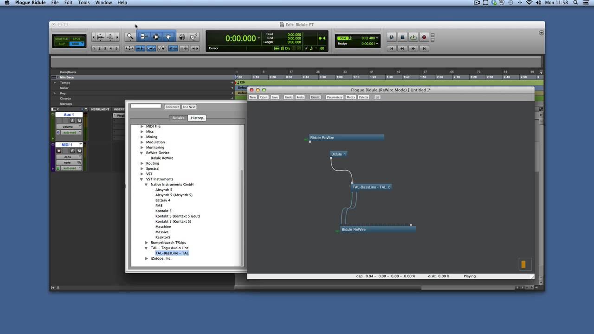Click the Spotlight search icon
The height and width of the screenshot is (334, 594).
pyautogui.click(x=575, y=3)
